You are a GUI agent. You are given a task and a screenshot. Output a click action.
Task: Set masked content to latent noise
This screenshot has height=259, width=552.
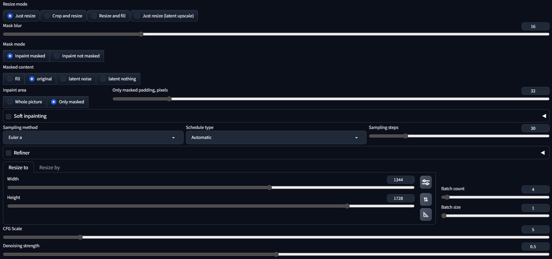pyautogui.click(x=76, y=79)
